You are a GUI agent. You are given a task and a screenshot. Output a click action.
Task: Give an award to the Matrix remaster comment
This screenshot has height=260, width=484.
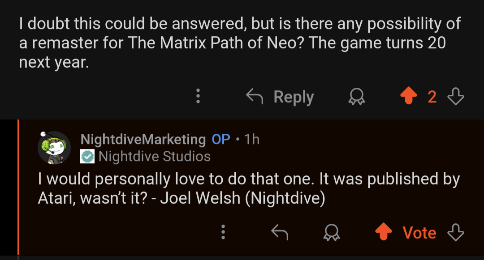(x=357, y=97)
